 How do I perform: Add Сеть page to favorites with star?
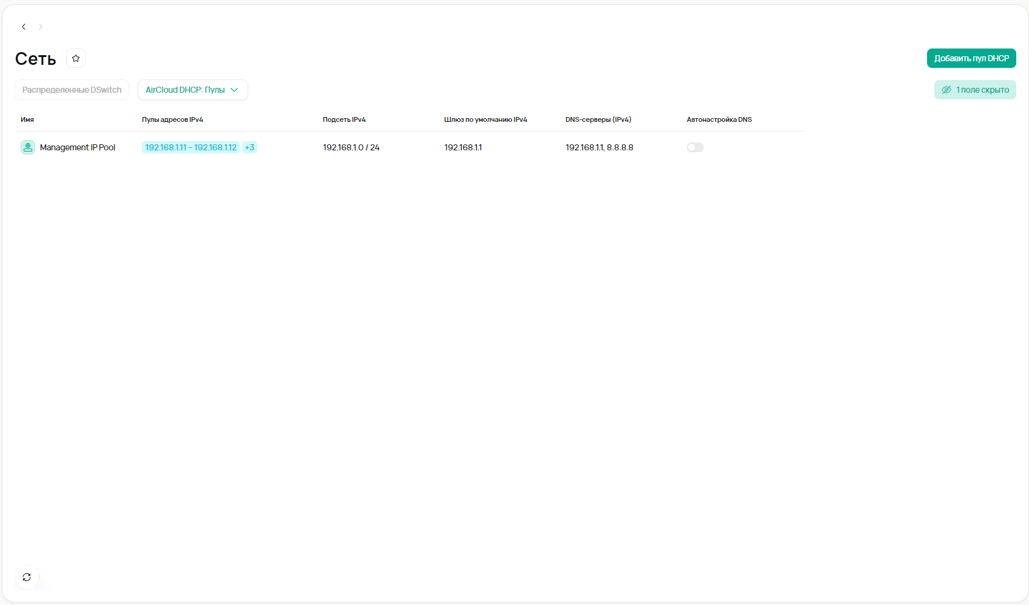76,58
